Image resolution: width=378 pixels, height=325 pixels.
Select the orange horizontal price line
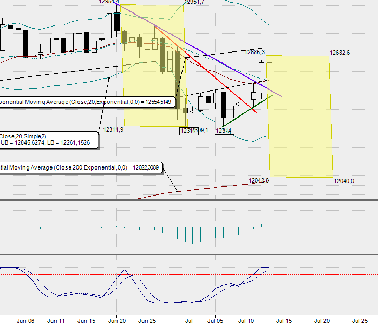tap(189, 63)
